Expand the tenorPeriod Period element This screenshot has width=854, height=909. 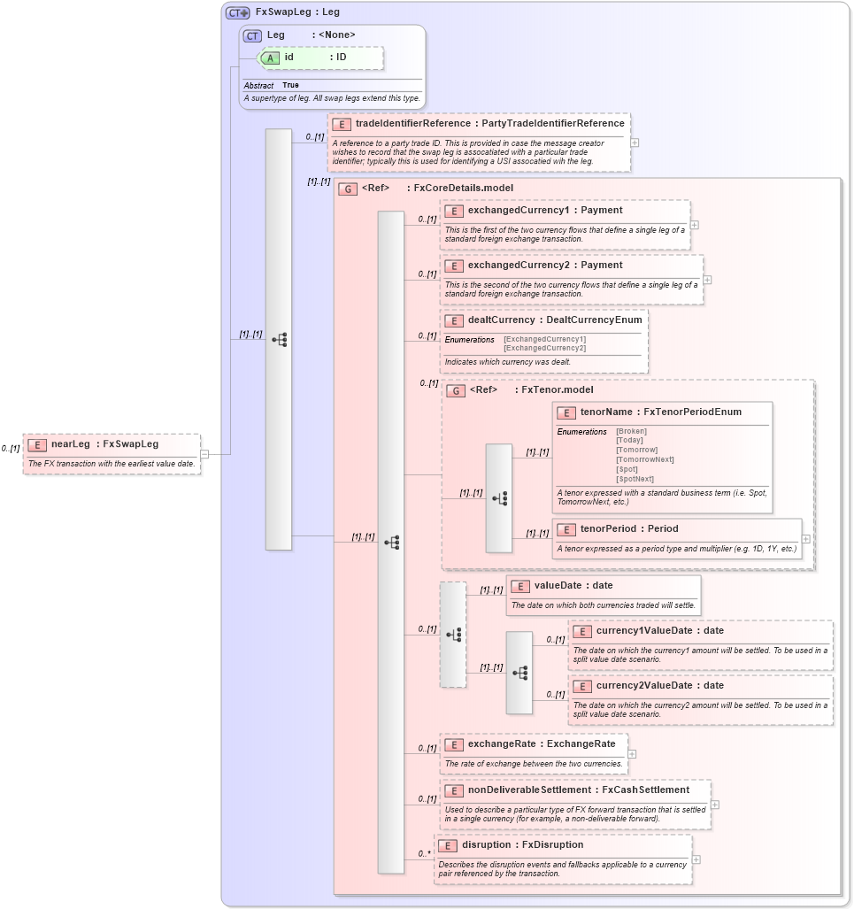coord(806,539)
